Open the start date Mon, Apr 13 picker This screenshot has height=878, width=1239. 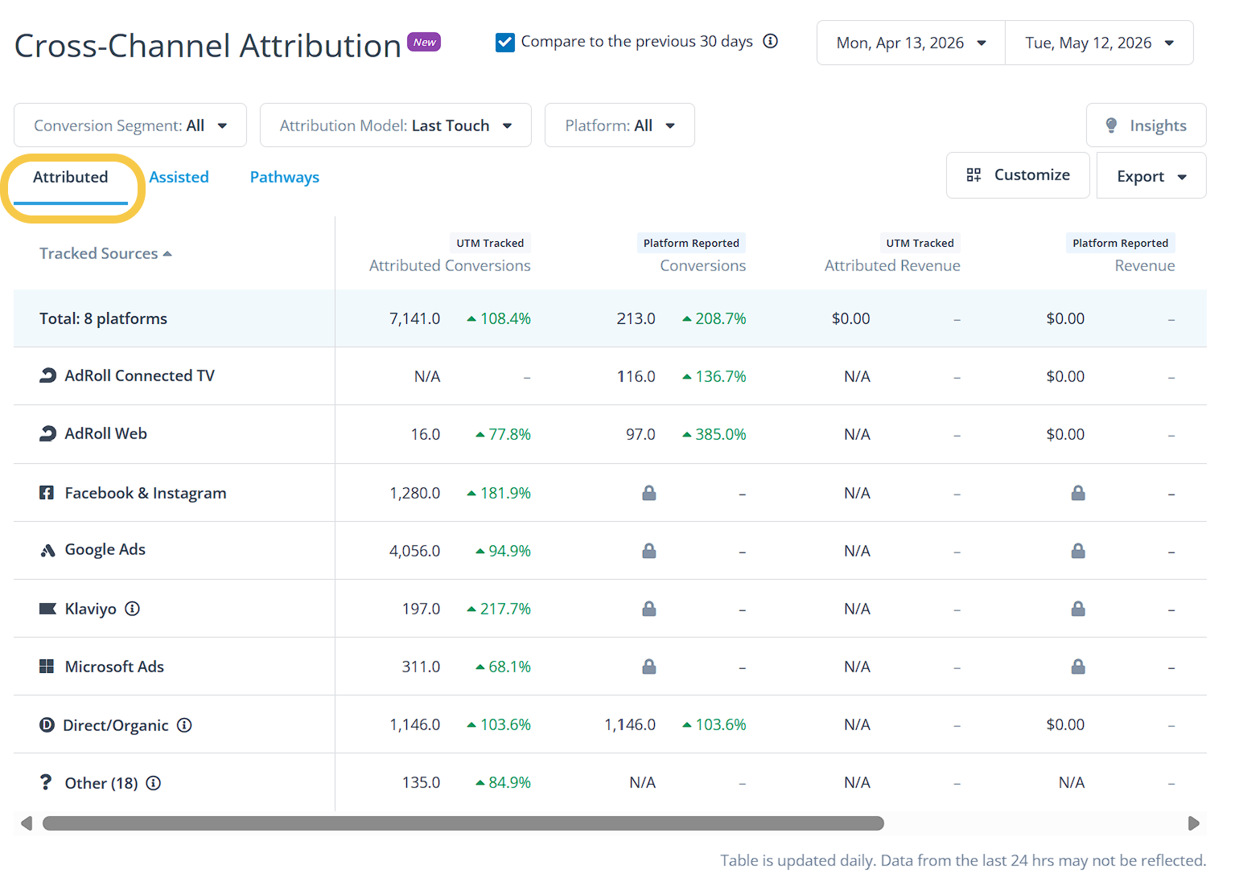(x=911, y=43)
